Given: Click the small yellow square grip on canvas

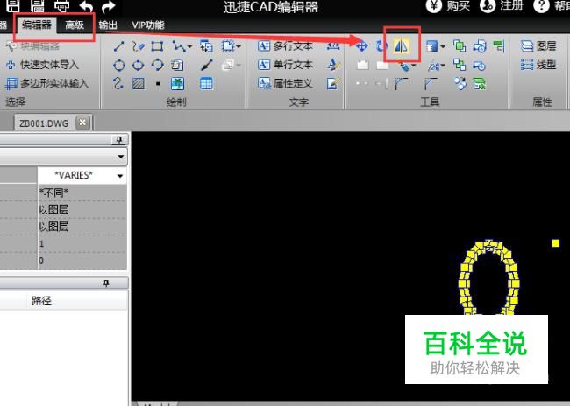Looking at the screenshot, I should pos(555,243).
